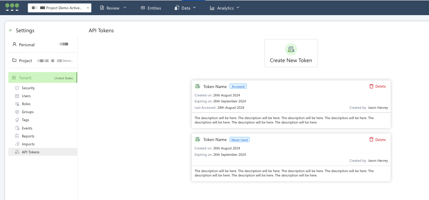Click the green trees app logo
Viewport: 429px width, 200px height.
[x=12, y=7]
